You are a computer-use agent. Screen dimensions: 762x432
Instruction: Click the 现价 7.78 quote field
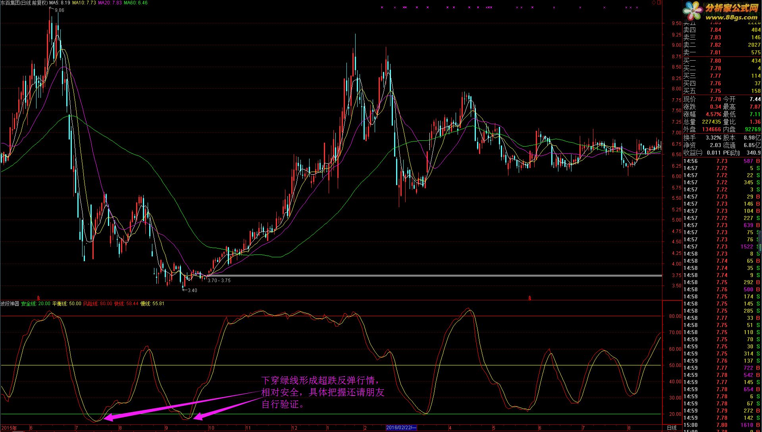[x=702, y=99]
